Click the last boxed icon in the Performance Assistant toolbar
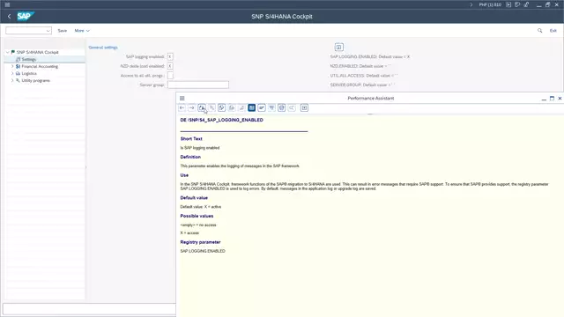This screenshot has width=564, height=317. pos(304,107)
